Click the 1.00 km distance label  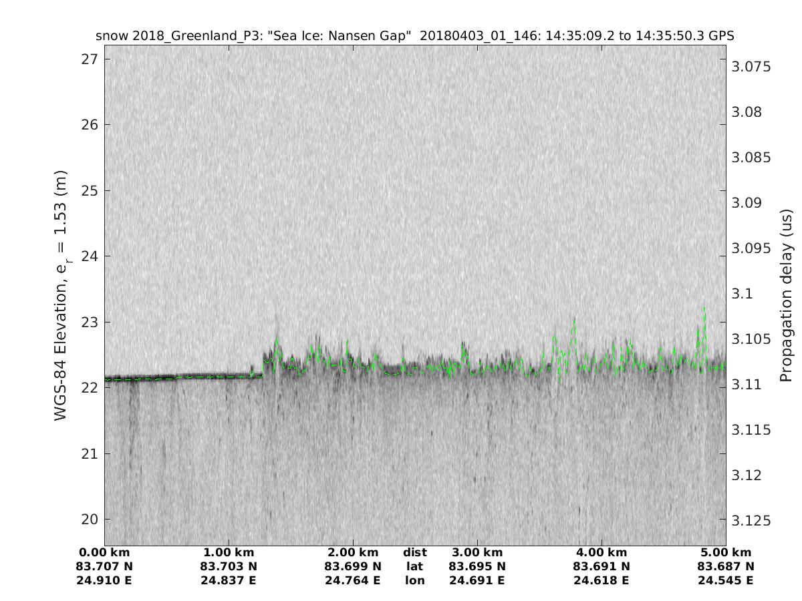click(229, 553)
